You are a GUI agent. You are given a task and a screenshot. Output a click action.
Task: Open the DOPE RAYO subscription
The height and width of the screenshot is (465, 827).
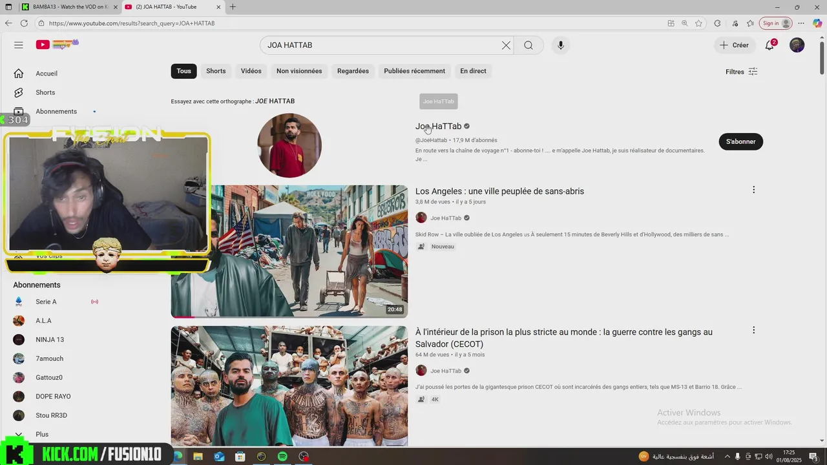53,397
